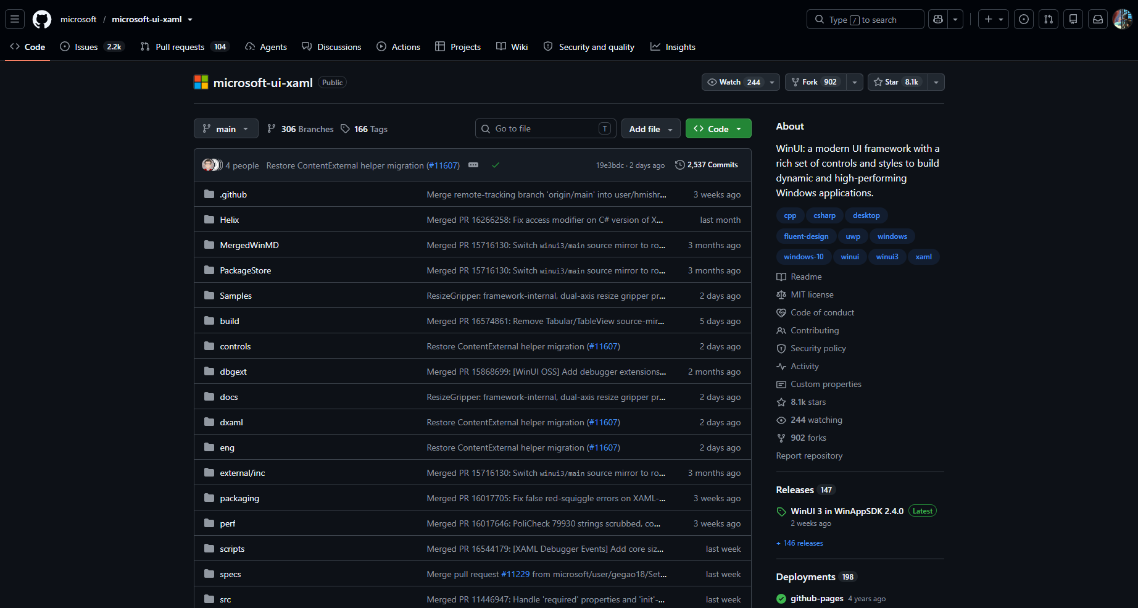Click the contributor avatars on latest commit

[x=212, y=165]
